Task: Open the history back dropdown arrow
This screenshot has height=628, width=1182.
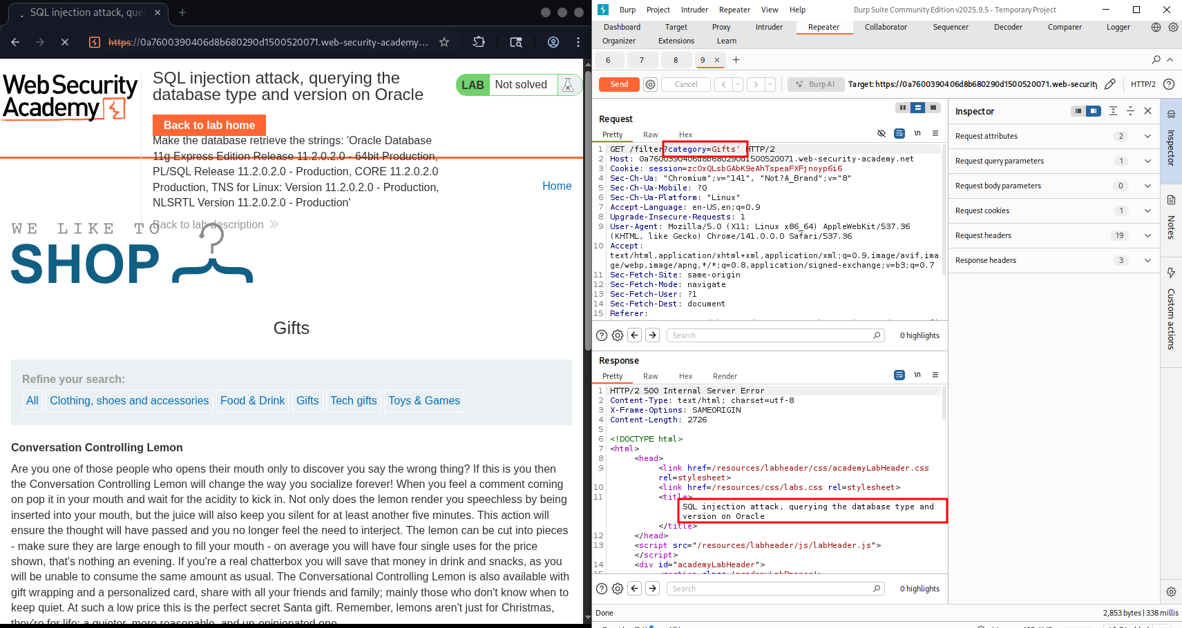Action: [738, 84]
